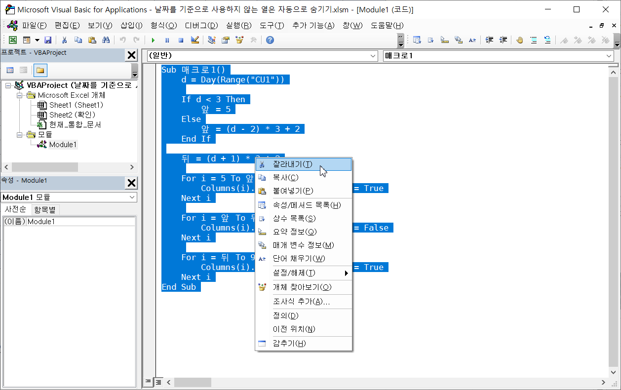This screenshot has height=390, width=621.
Task: Collapse the 모듈 folder node
Action: tap(20, 135)
